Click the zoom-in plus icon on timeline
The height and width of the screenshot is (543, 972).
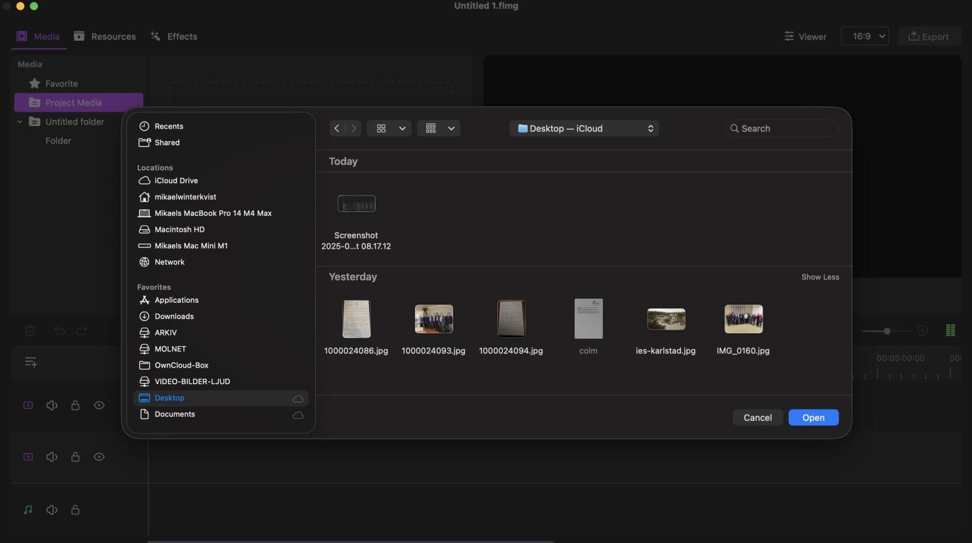[922, 331]
